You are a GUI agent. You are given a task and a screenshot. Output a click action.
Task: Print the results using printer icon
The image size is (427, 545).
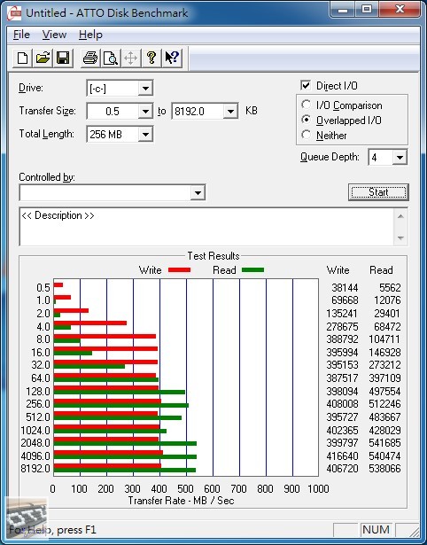tap(90, 58)
